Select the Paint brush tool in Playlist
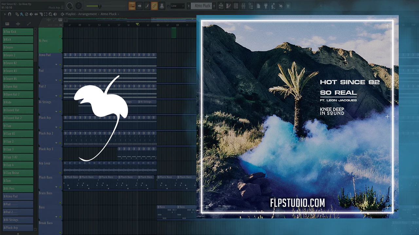 pos(22,14)
